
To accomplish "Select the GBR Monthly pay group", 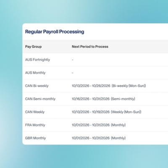I will pyautogui.click(x=36, y=138).
